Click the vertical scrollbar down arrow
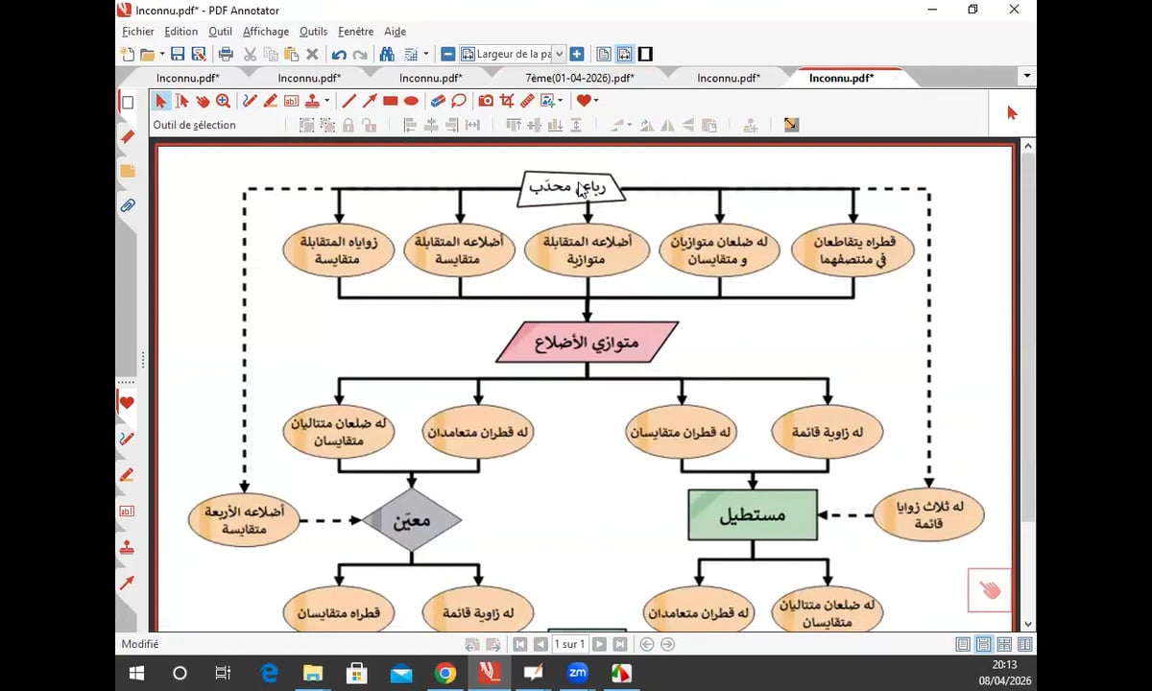 tap(1028, 624)
